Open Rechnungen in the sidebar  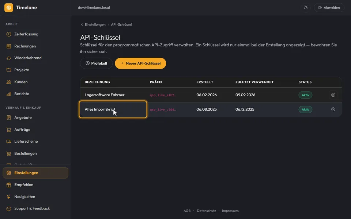point(35,46)
